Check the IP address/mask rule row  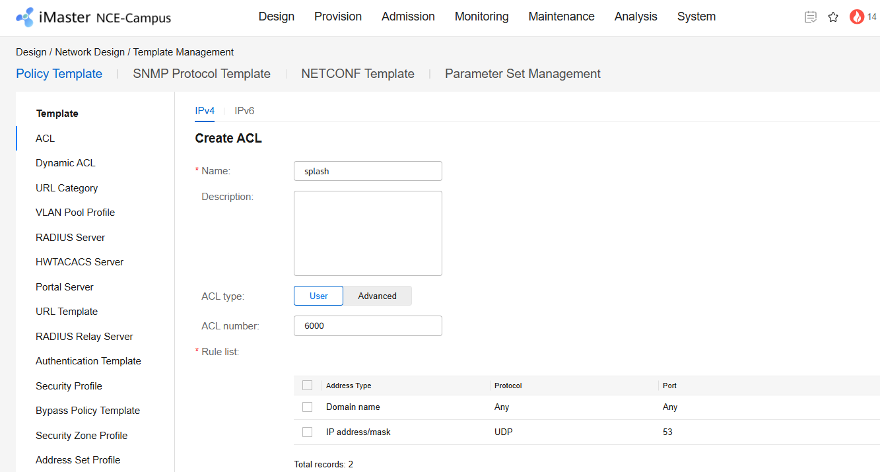coord(307,432)
